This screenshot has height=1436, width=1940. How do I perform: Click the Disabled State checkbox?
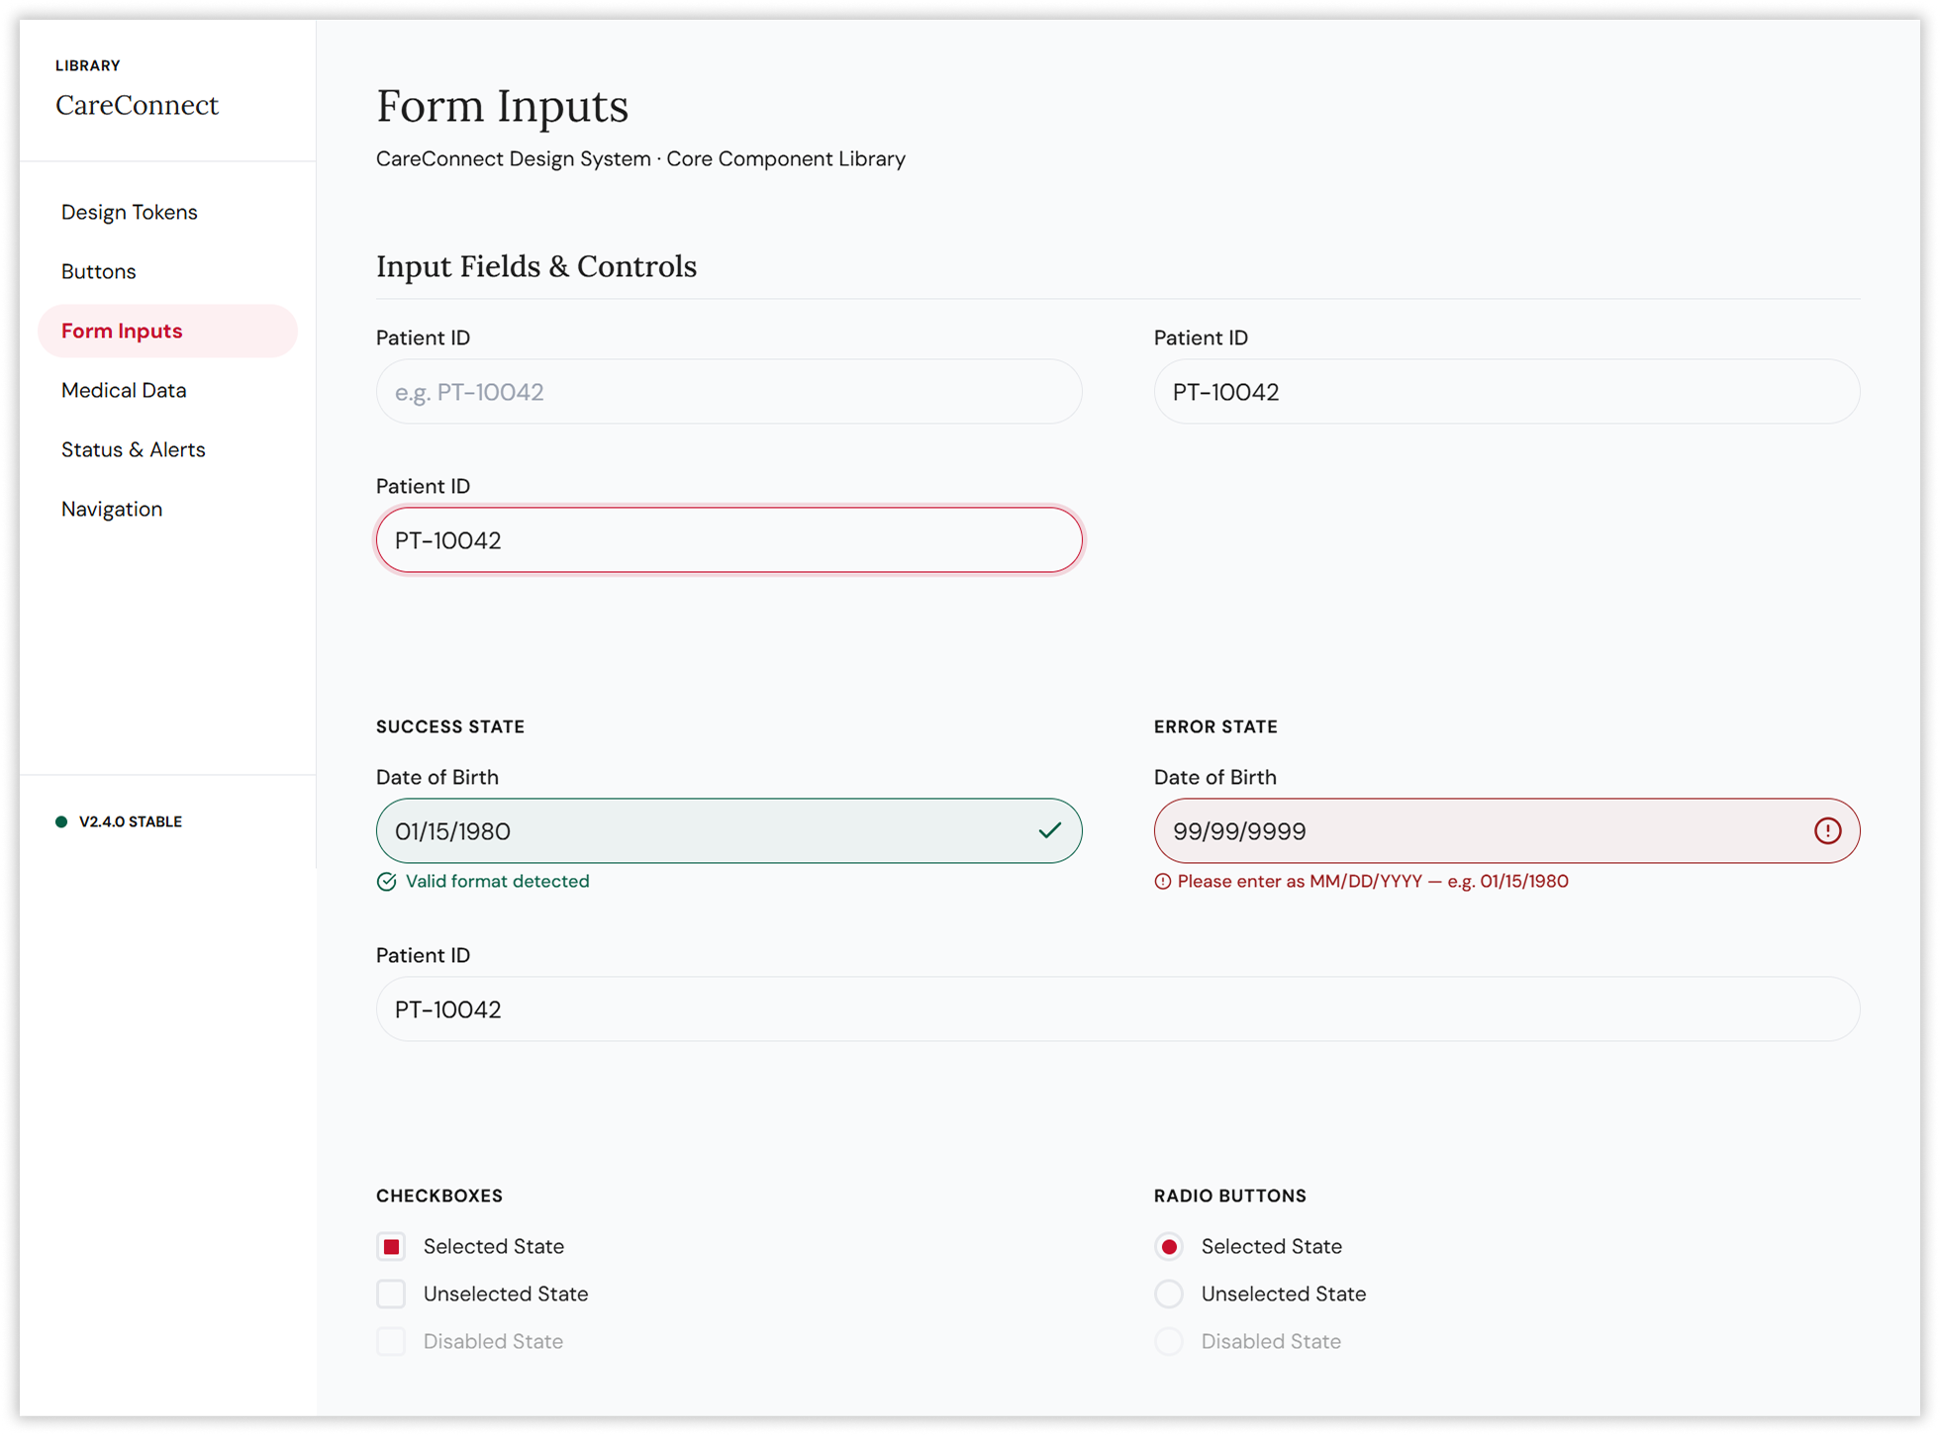pos(391,1341)
